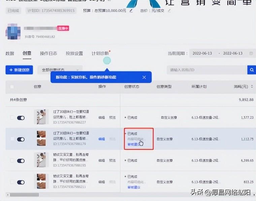The height and width of the screenshot is (201, 256).
Task: Sort by the 消耗(元) column arrows
Action: tap(252, 86)
